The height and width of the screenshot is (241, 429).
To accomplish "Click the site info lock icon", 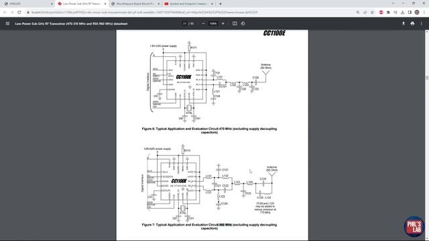I will [28, 12].
